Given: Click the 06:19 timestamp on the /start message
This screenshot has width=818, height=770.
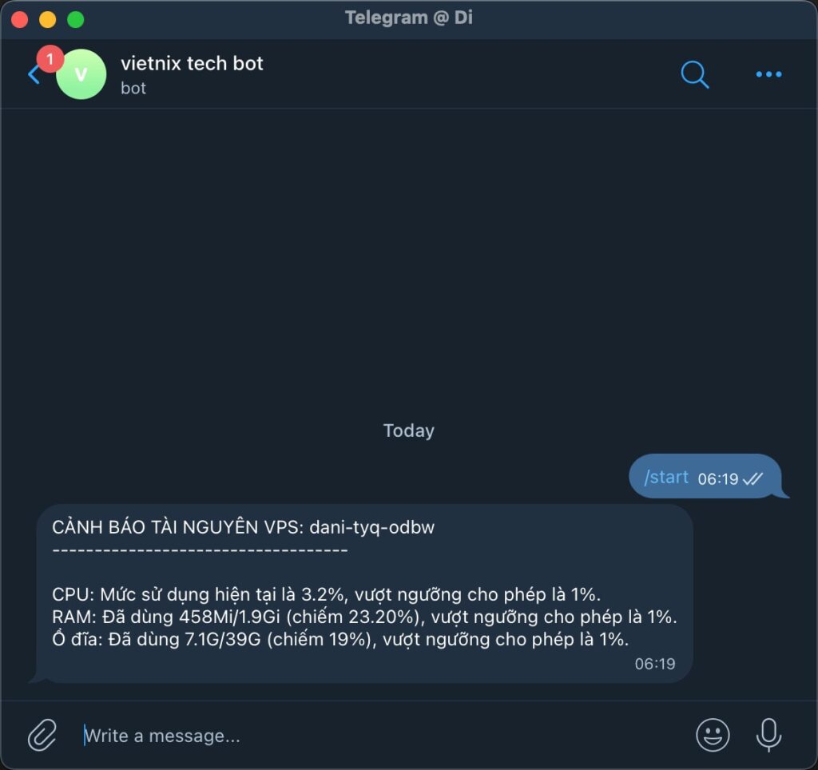Looking at the screenshot, I should coord(717,478).
